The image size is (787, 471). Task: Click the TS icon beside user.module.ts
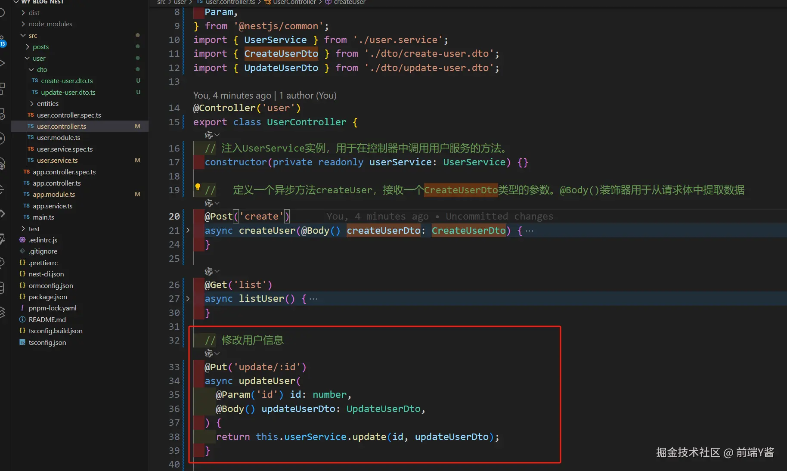coord(31,137)
